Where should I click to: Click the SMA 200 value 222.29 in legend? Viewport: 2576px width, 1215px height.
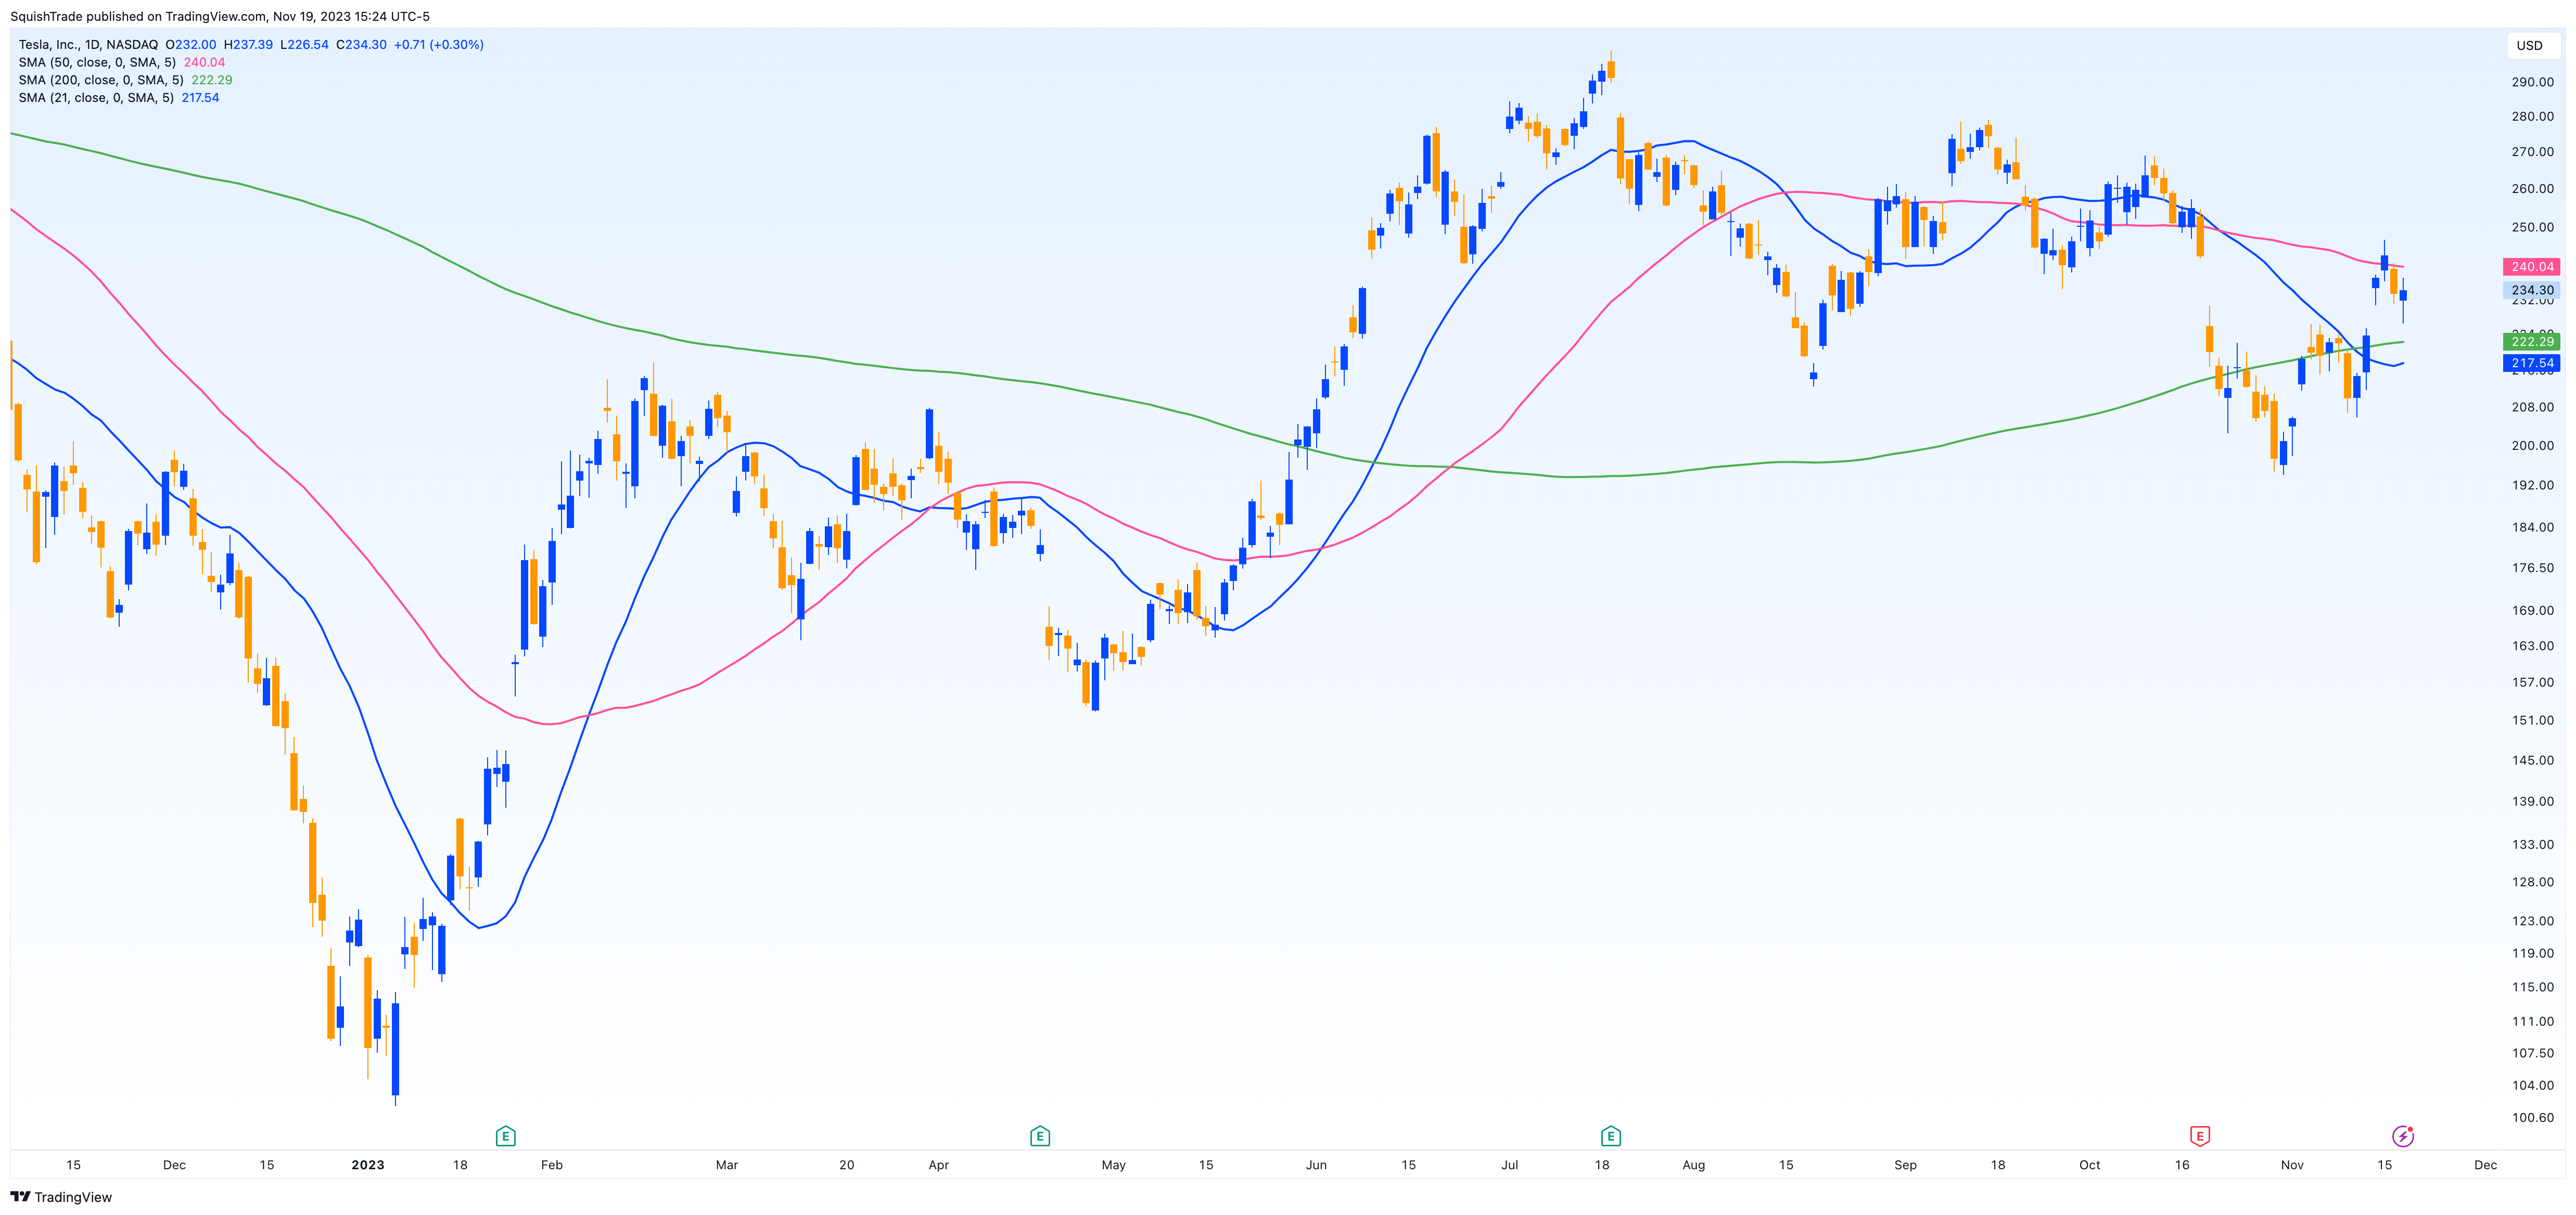coord(212,80)
